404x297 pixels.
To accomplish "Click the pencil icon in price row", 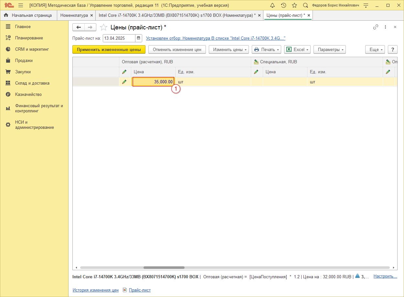I will coord(124,82).
